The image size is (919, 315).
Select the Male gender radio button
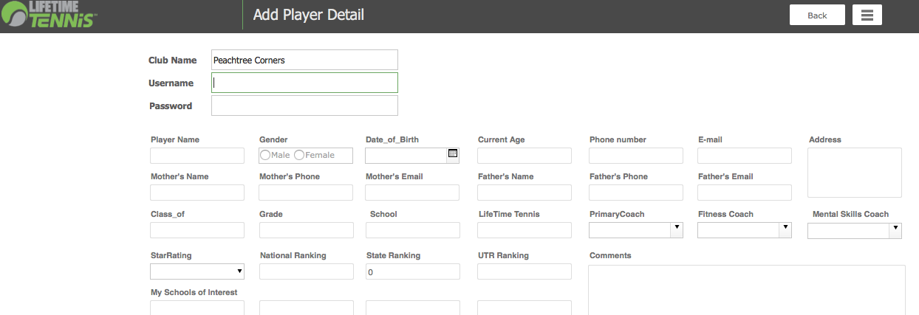pyautogui.click(x=265, y=155)
